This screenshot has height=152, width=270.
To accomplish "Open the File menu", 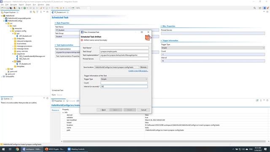I will pyautogui.click(x=2, y=5).
